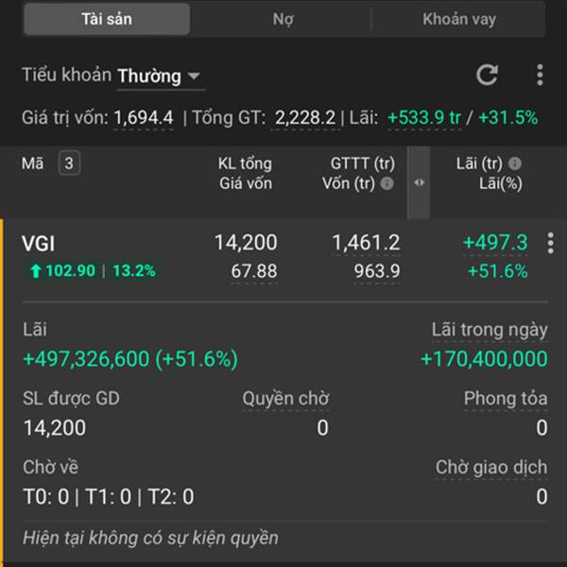The image size is (567, 567).
Task: Click the refresh icon
Action: point(487,75)
